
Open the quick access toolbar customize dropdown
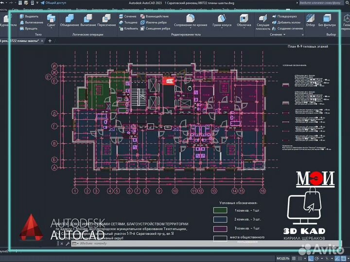37,3
